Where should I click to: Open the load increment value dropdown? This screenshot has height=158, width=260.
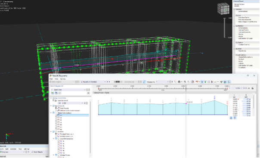[x=82, y=103]
